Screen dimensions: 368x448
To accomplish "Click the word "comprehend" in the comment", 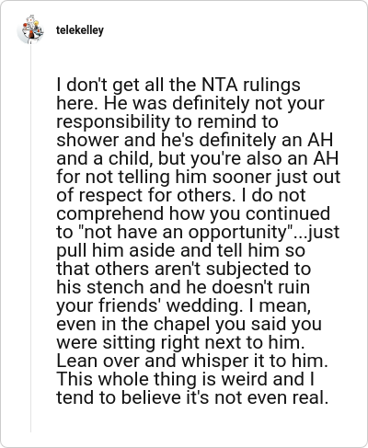I will [x=109, y=213].
